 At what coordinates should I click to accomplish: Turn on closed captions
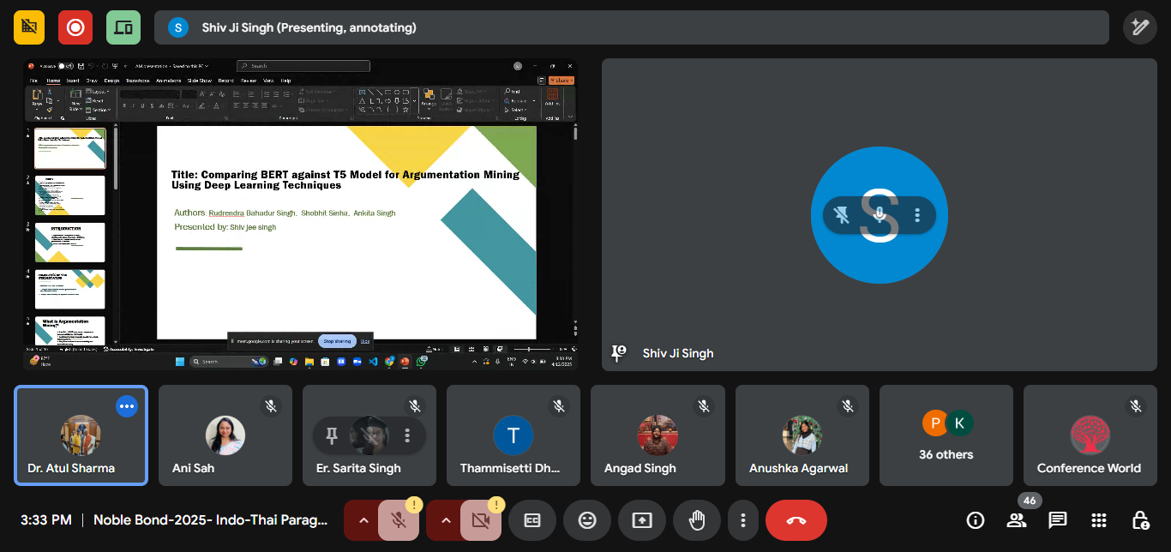tap(532, 520)
